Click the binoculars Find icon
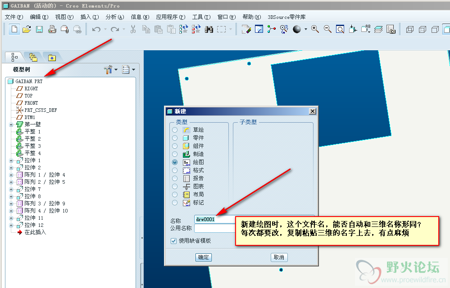This screenshot has height=288, width=450. pos(209,29)
